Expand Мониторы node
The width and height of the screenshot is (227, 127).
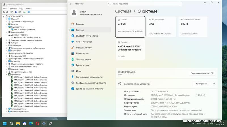(7, 61)
